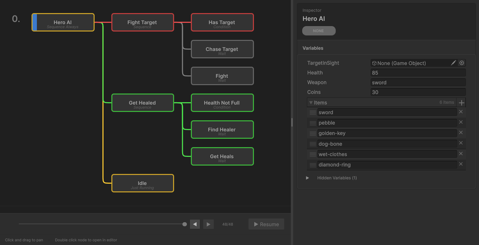Image resolution: width=479 pixels, height=245 pixels.
Task: Click the NONE tag button under Hero AI
Action: [319, 30]
